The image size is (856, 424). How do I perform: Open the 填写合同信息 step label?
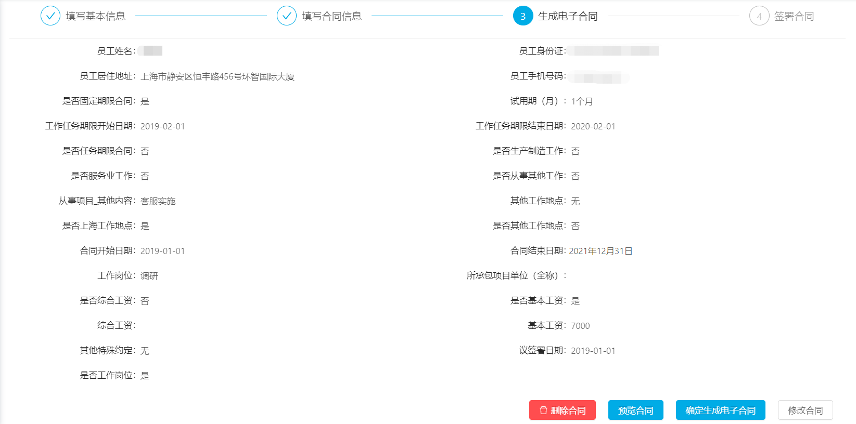pyautogui.click(x=332, y=16)
